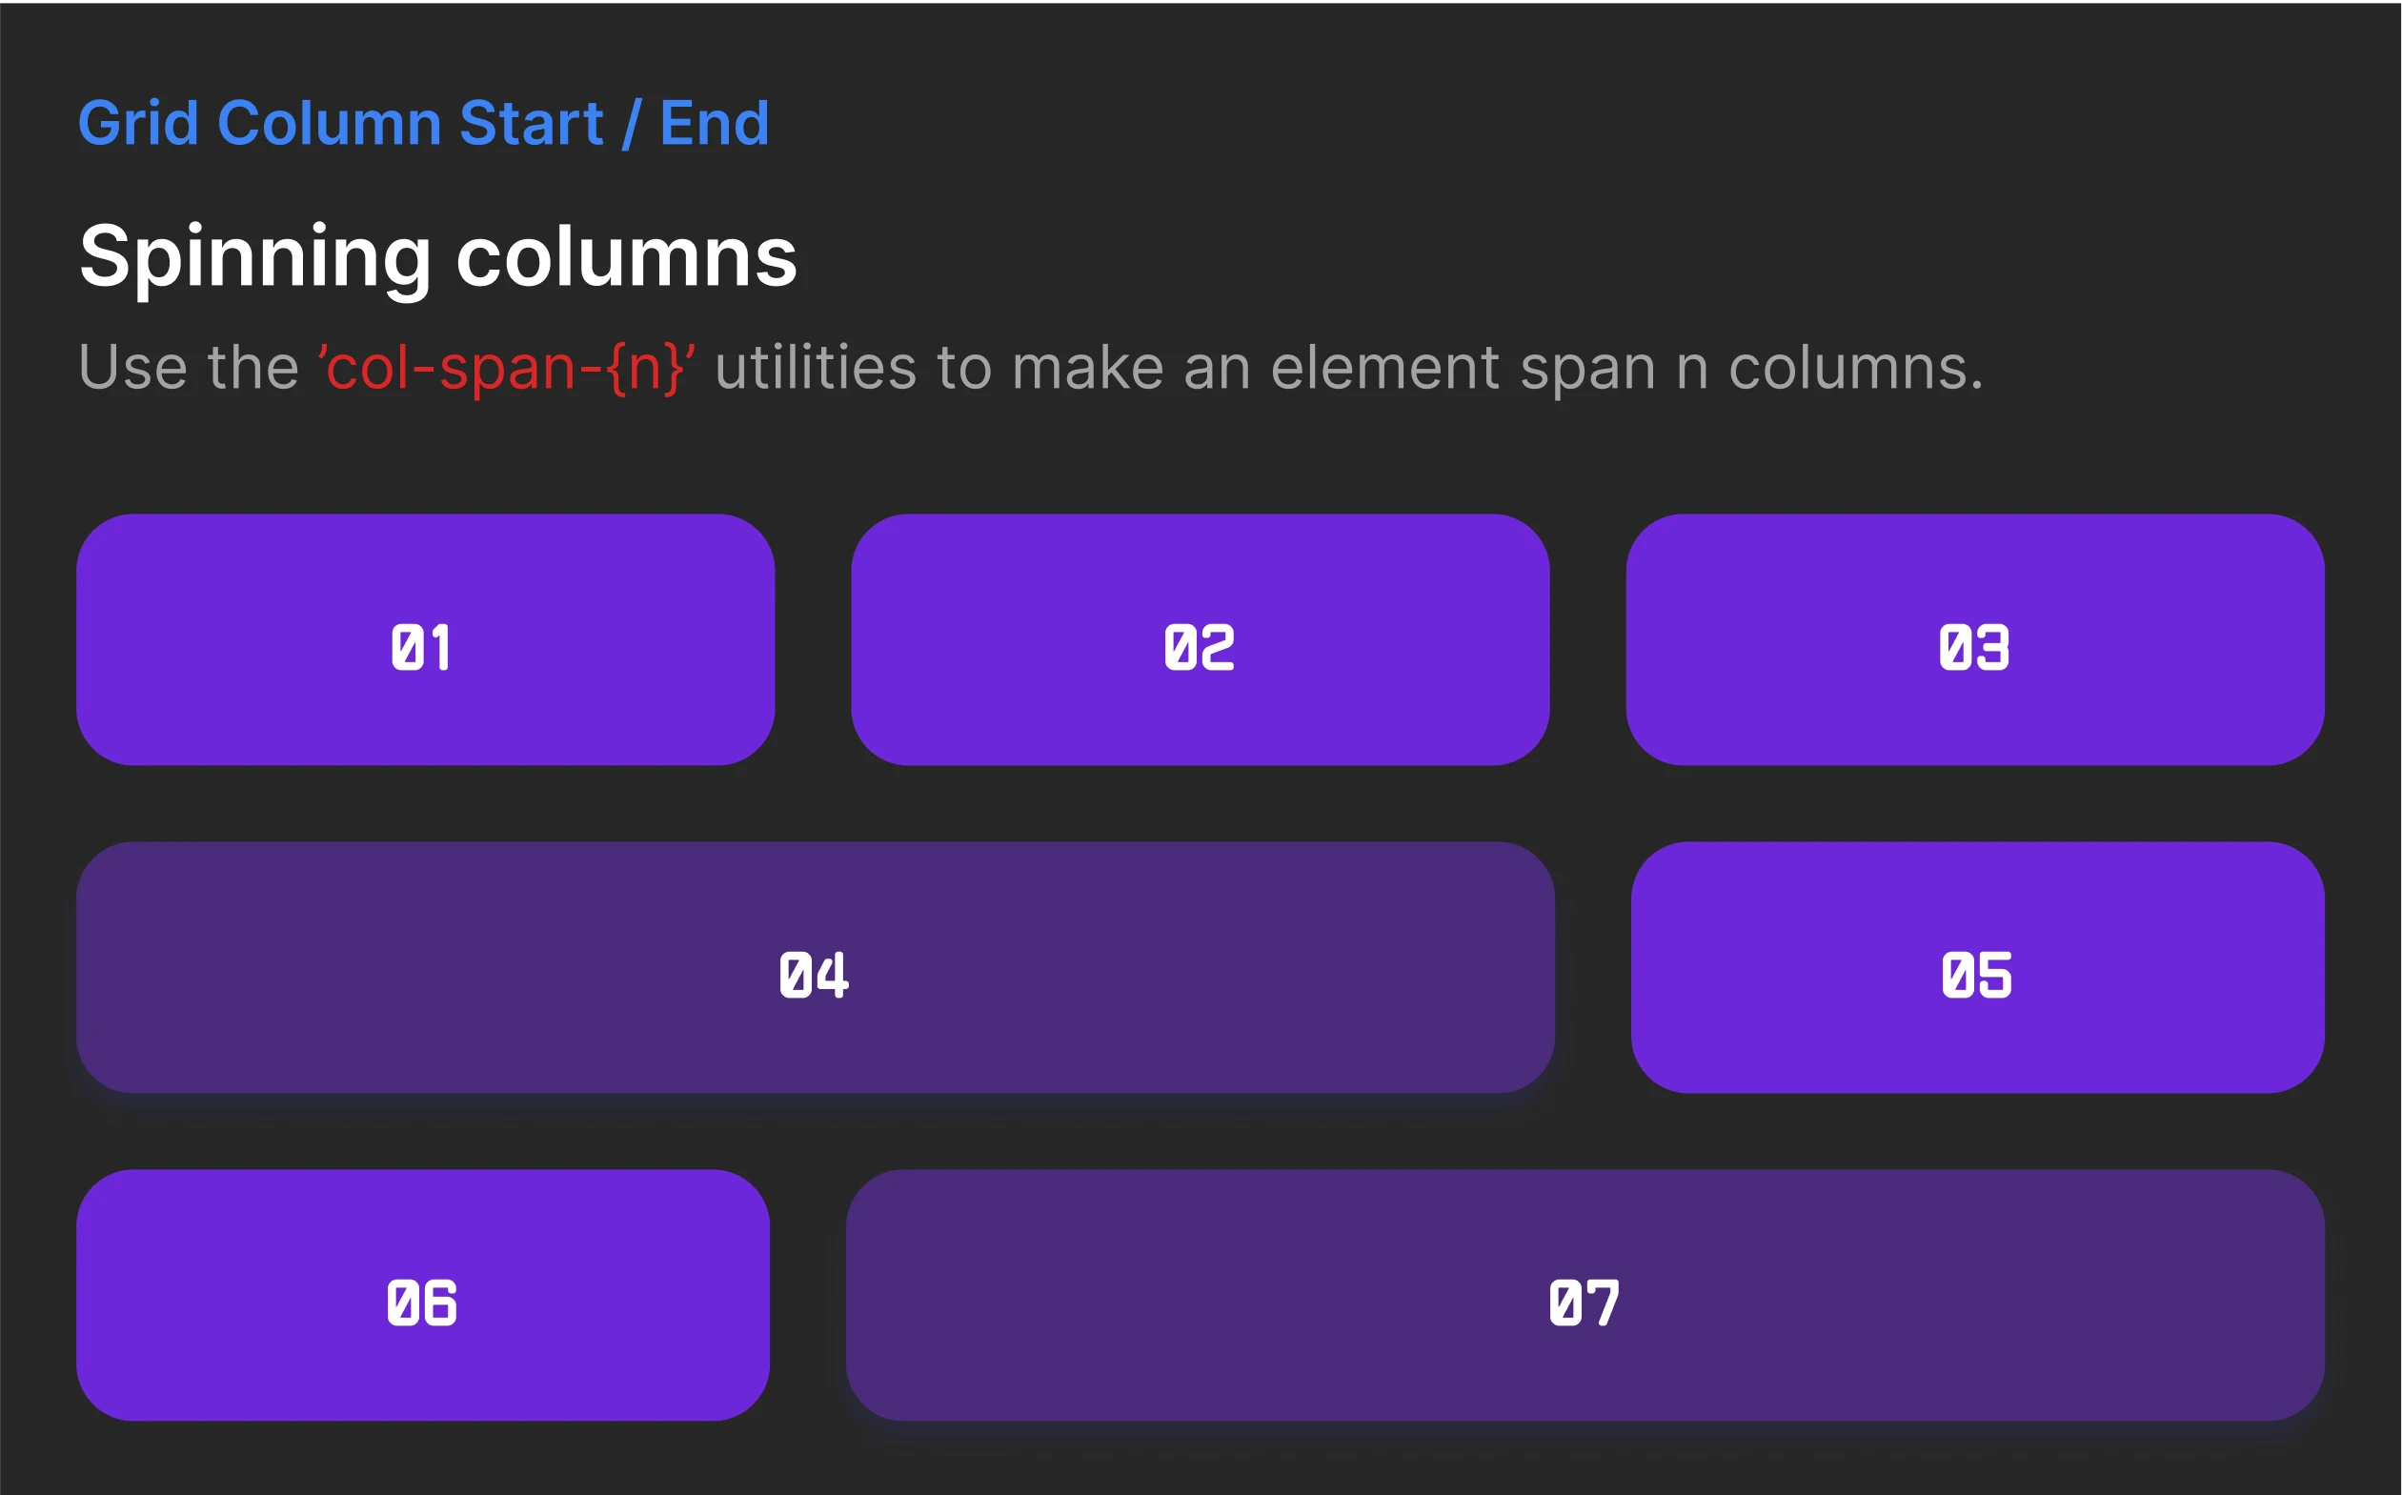The image size is (2402, 1495).
Task: Select the 06 purple block
Action: [423, 1295]
